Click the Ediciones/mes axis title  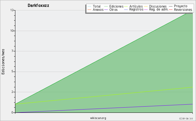(3, 62)
